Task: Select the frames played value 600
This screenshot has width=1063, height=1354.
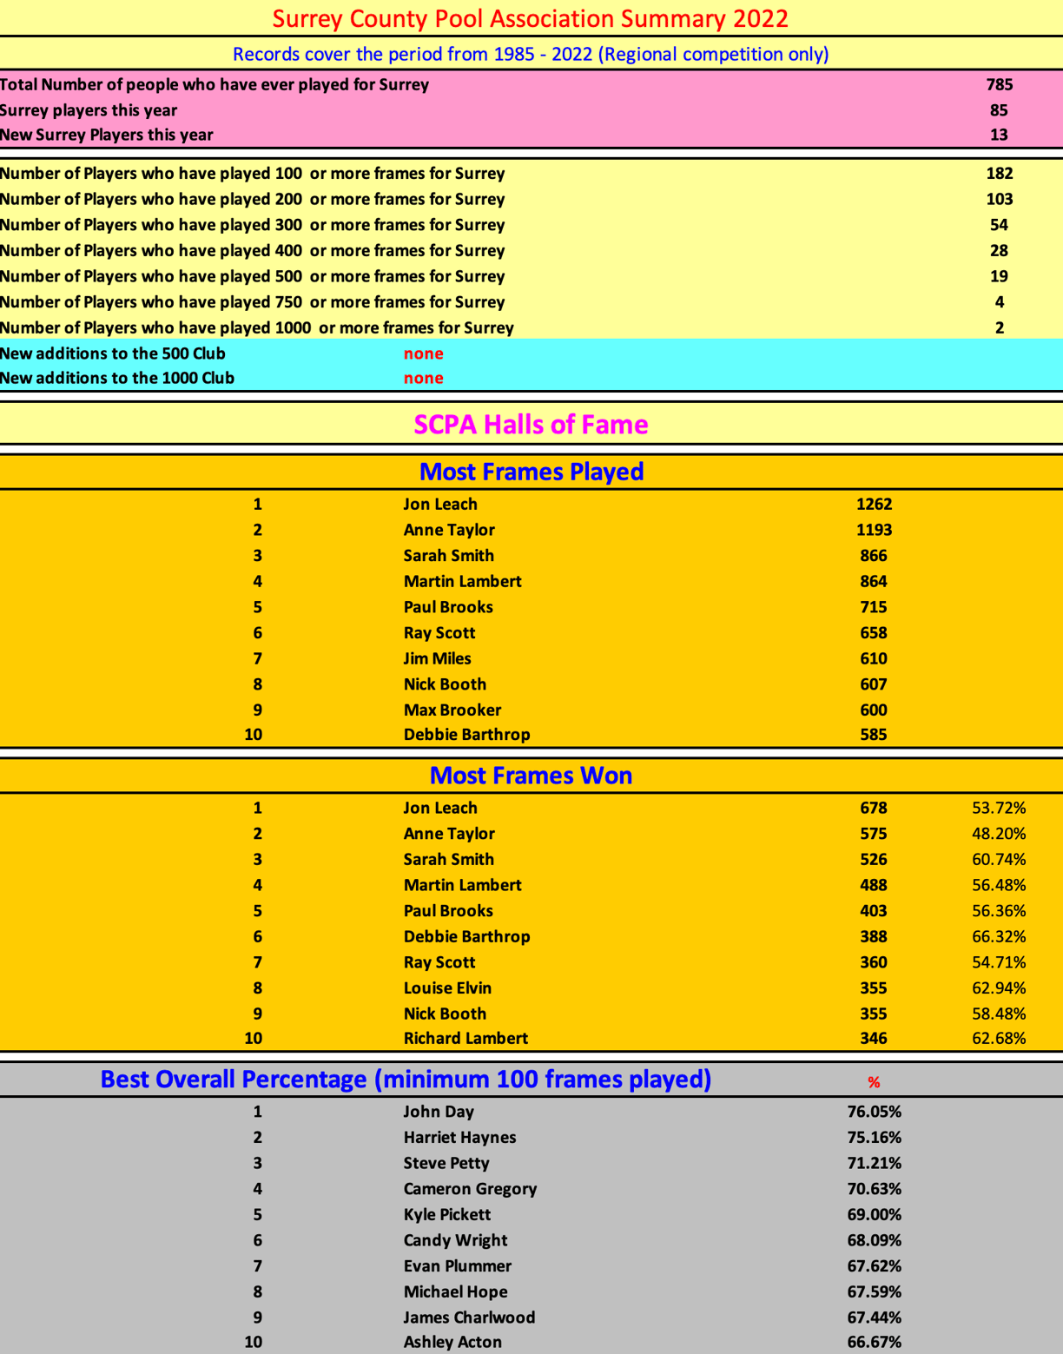Action: click(x=874, y=710)
